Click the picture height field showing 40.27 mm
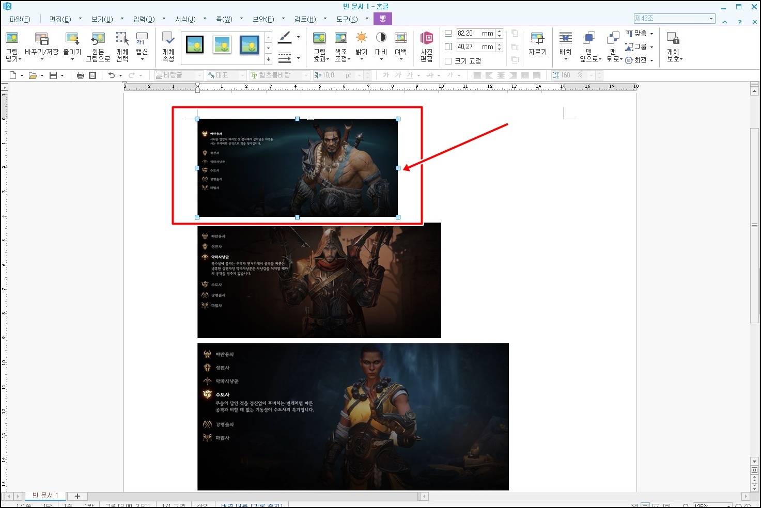Viewport: 761px width, 508px height. [x=475, y=47]
